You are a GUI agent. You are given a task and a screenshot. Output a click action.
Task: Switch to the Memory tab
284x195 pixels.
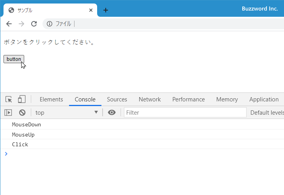(x=227, y=99)
